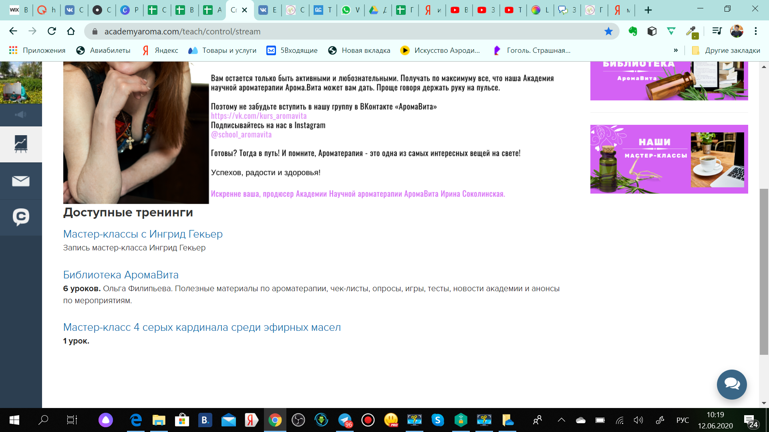Expand the hidden bookmarks chevron
This screenshot has height=432, width=769.
676,50
